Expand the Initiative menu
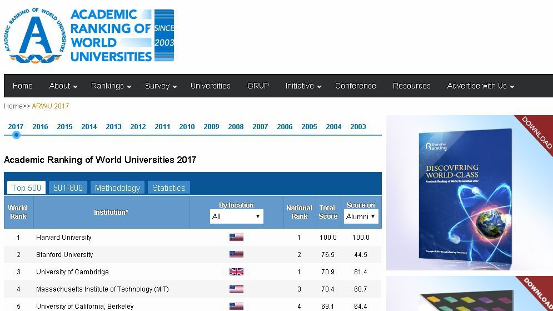Image resolution: width=553 pixels, height=311 pixels. (303, 86)
